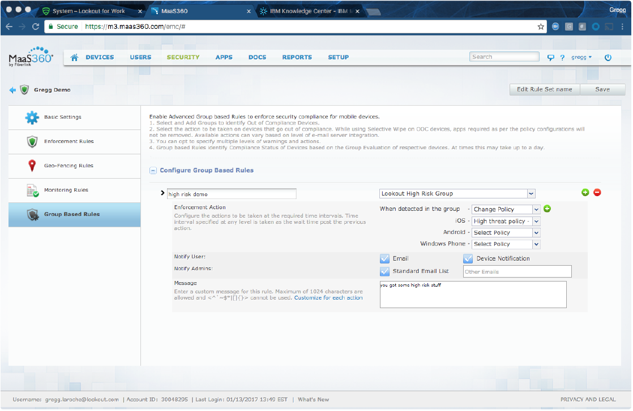The height and width of the screenshot is (411, 633).
Task: Open the Customize for each action link
Action: 328,298
